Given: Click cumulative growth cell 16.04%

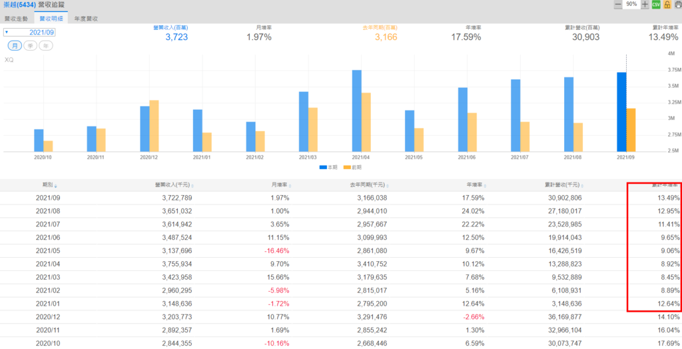Looking at the screenshot, I should pos(669,330).
